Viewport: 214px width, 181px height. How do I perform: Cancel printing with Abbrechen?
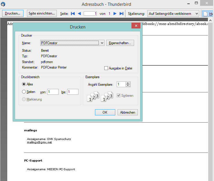coord(128,112)
